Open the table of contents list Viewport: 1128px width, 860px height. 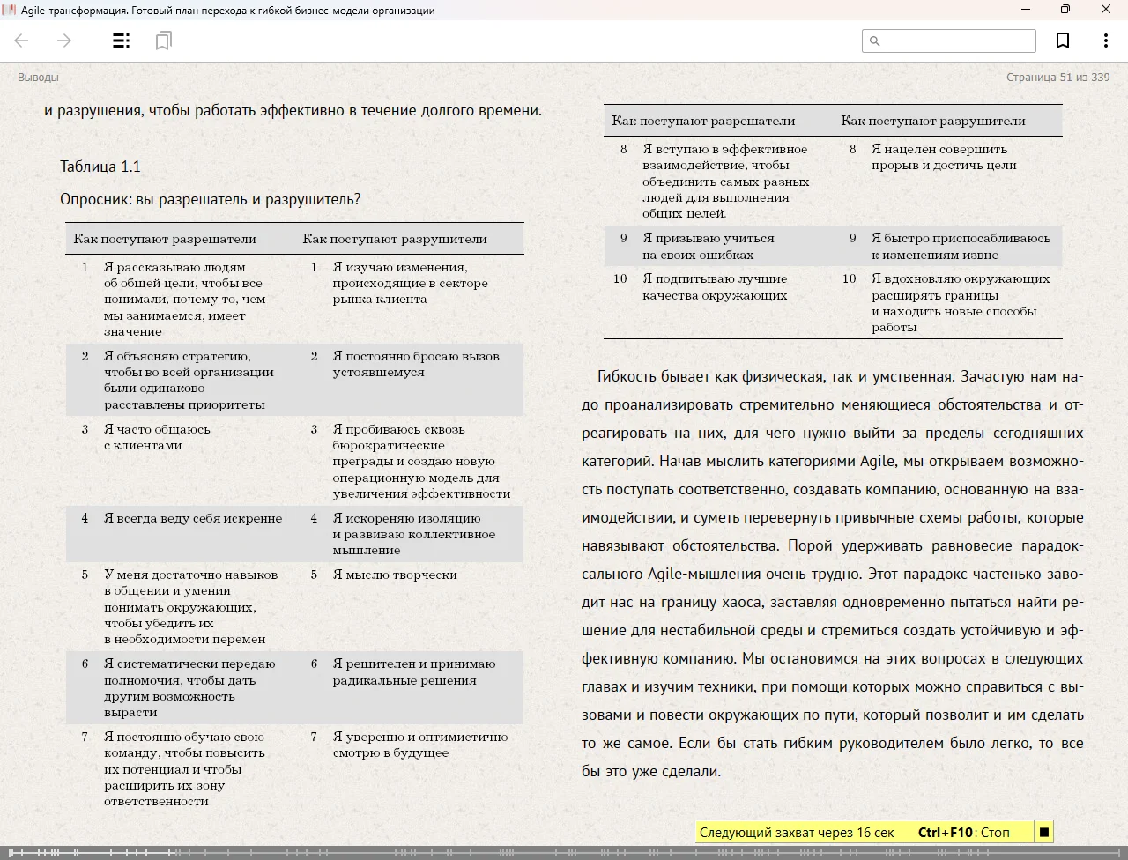pyautogui.click(x=122, y=41)
